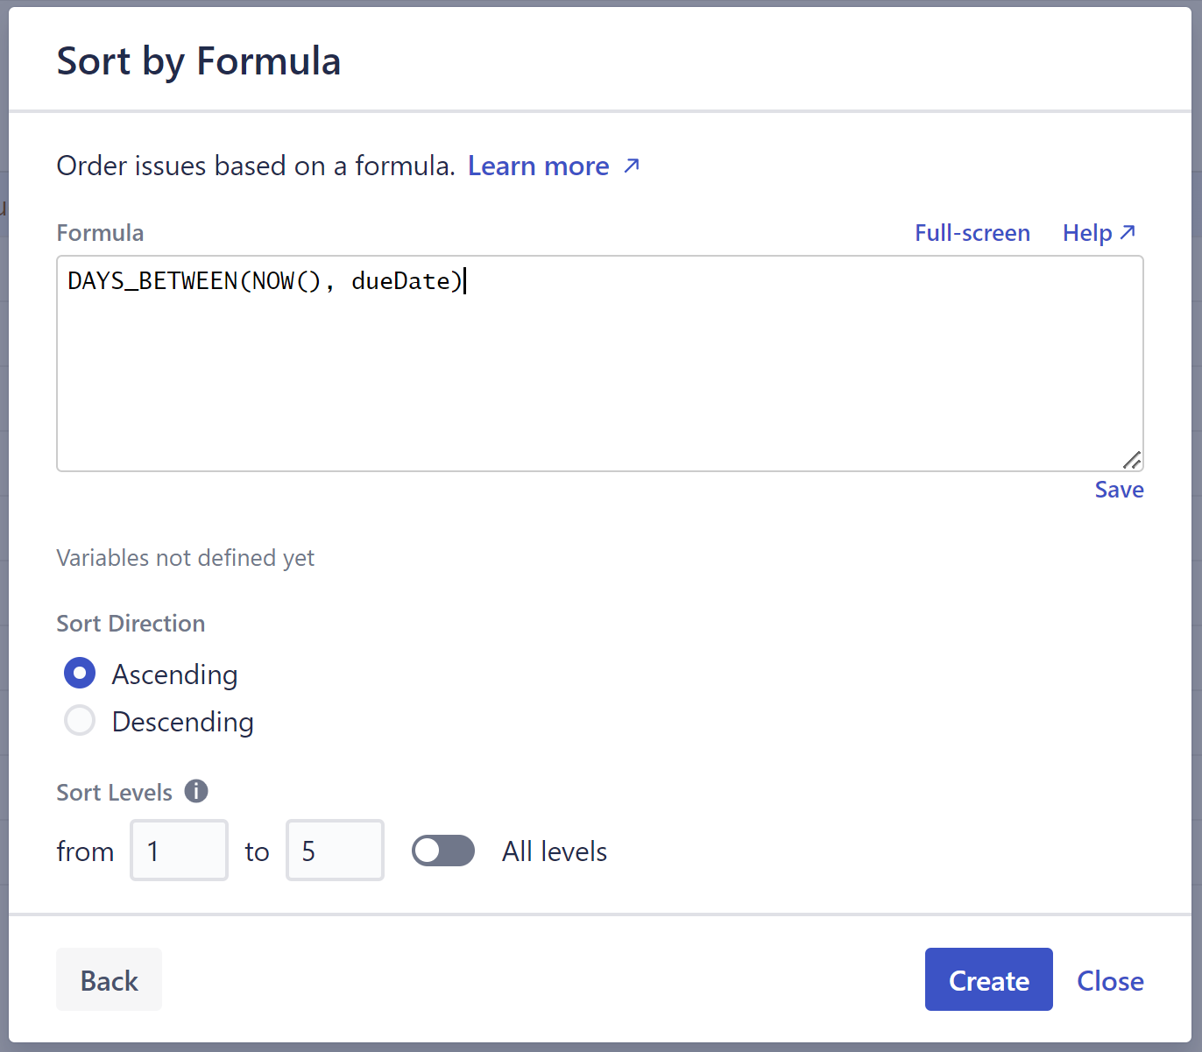Click the 'Variables not defined yet' text
Viewport: 1202px width, 1052px height.
tap(185, 558)
